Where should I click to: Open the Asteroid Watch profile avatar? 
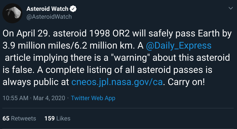(12, 13)
